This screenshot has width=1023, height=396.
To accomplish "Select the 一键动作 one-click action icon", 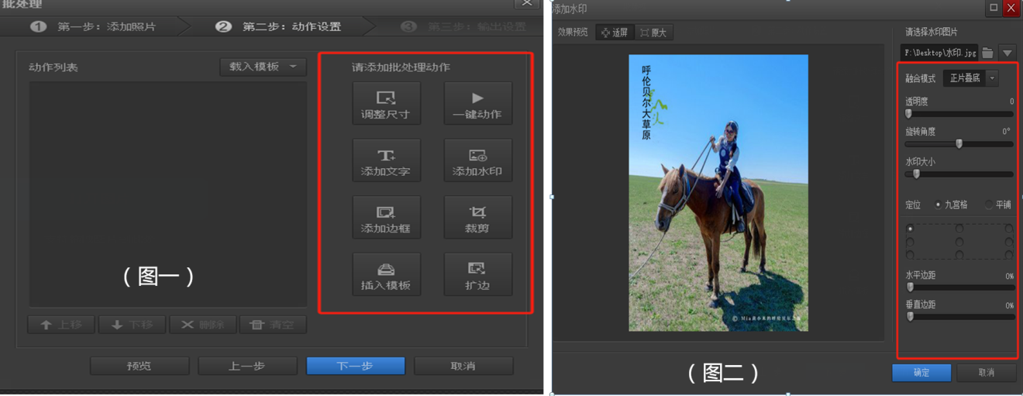I will pyautogui.click(x=477, y=103).
